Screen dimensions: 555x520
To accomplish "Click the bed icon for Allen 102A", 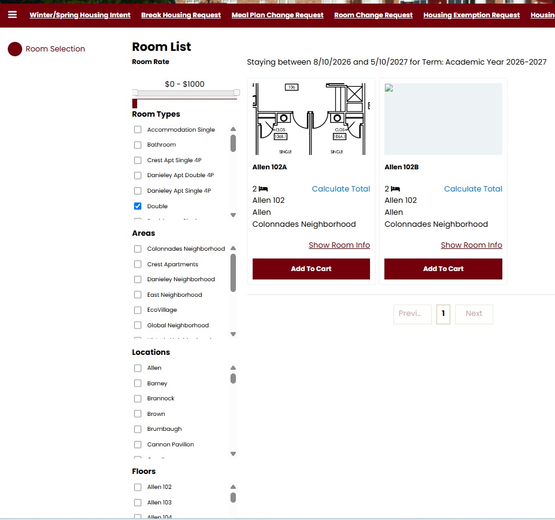I will point(263,189).
